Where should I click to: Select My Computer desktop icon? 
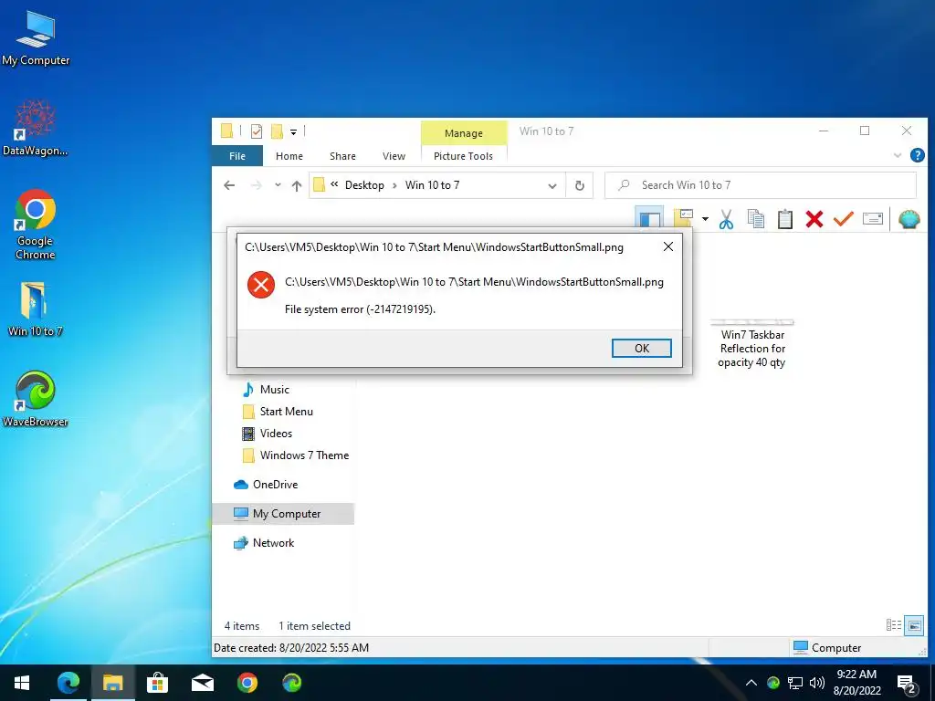(x=36, y=38)
